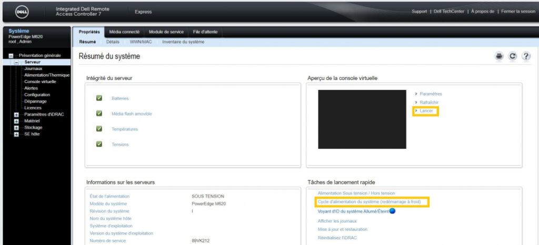Open the À propos de link
The width and height of the screenshot is (539, 245).
(483, 12)
